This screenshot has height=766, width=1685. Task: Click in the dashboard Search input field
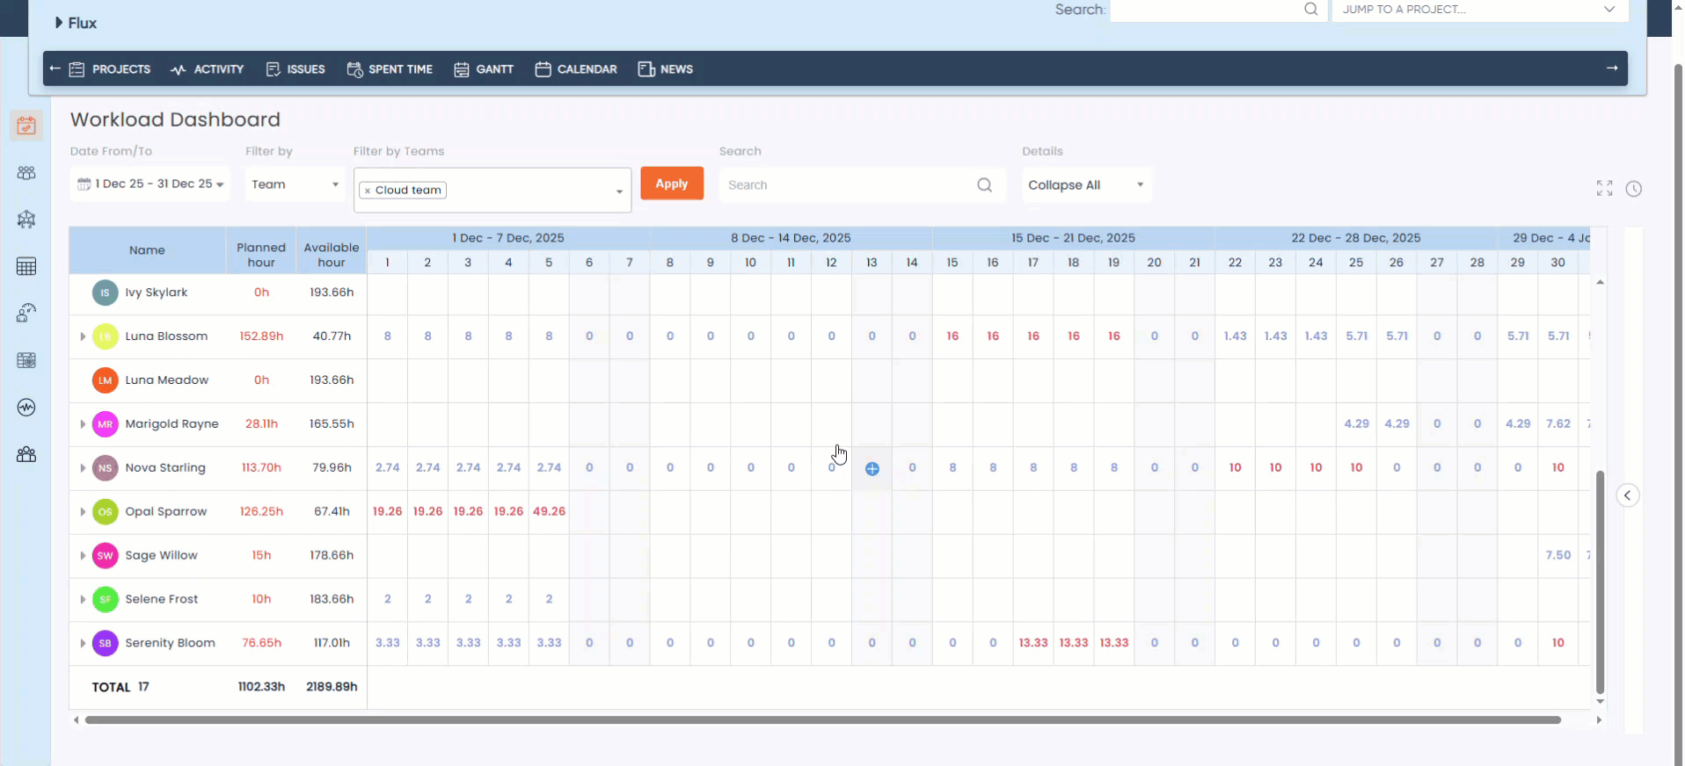tap(862, 185)
